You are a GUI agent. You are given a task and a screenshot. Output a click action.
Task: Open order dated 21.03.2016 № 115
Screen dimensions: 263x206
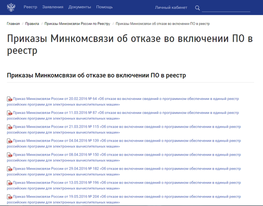pos(124,129)
